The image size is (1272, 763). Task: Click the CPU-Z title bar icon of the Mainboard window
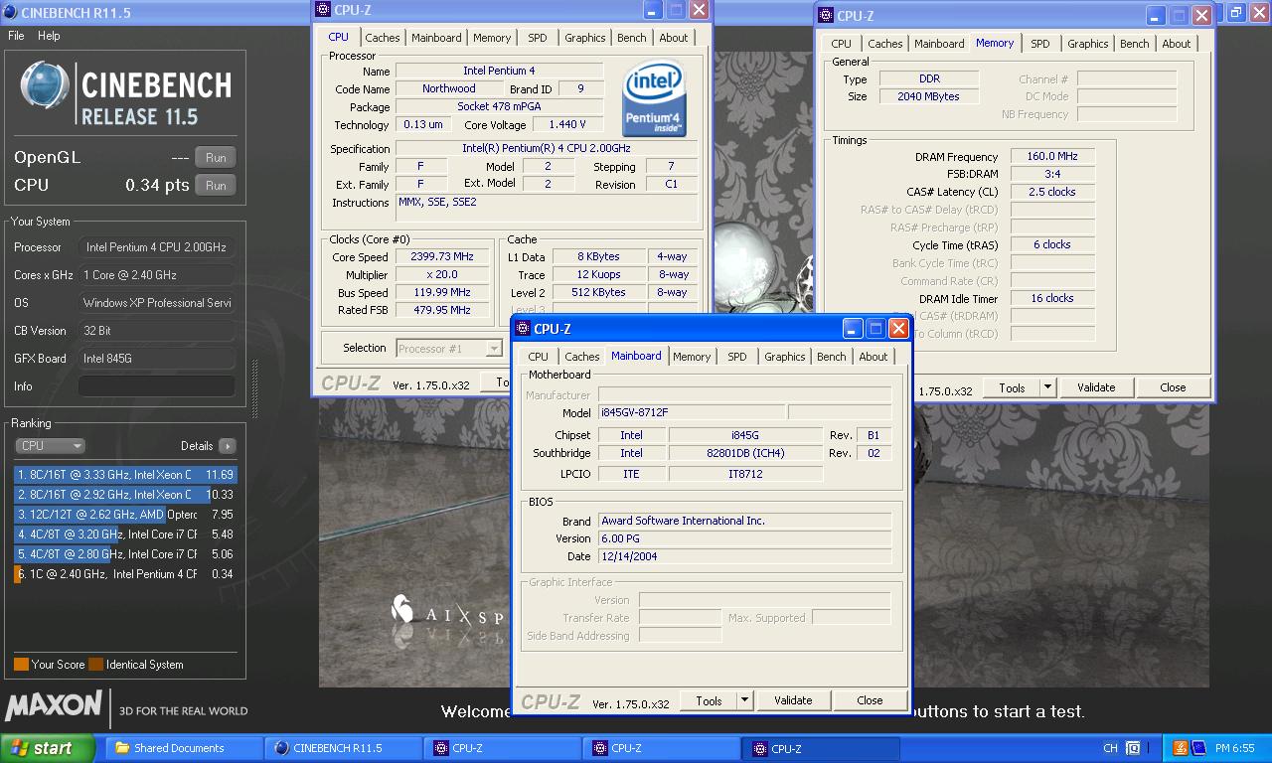pyautogui.click(x=523, y=328)
